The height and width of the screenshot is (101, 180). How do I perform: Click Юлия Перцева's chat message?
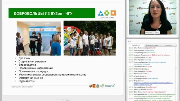[x=139, y=60]
